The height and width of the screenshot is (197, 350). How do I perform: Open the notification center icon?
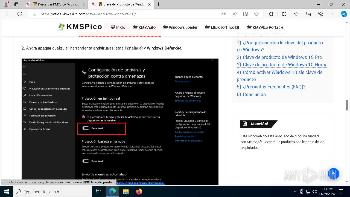pos(341,192)
